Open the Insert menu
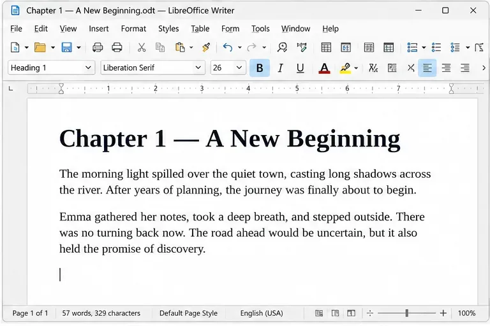 tap(99, 29)
